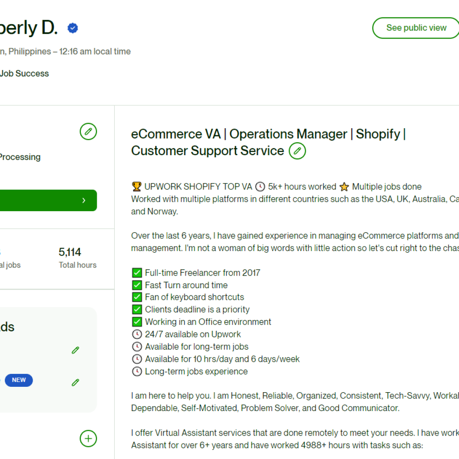Open the See public view button

click(416, 28)
